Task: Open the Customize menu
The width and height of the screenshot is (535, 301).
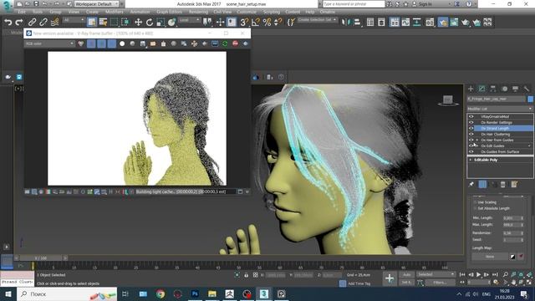Action: [247, 12]
